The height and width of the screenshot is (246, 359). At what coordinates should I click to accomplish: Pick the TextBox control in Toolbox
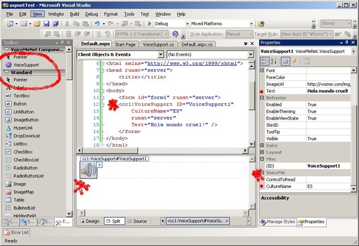[x=21, y=96]
